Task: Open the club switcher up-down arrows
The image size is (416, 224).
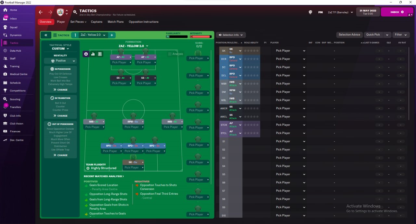Action: (x=67, y=12)
